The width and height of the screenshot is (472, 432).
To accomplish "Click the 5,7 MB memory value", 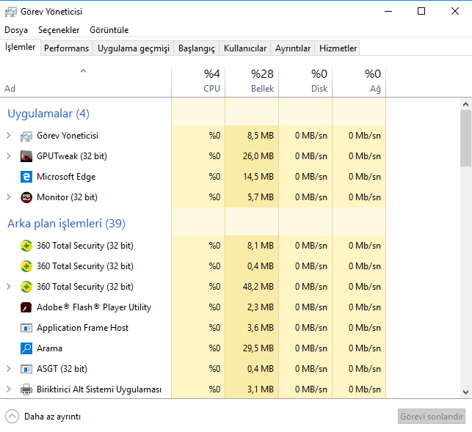I will click(261, 197).
